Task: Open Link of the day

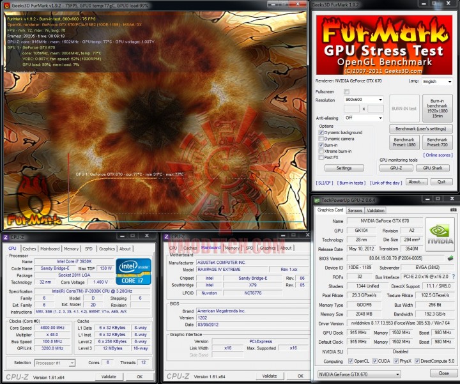Action: [x=386, y=183]
